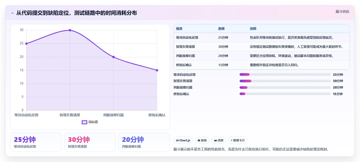360x162 pixels.
Task: Open the Chart.js tag chip
Action: coord(183,140)
